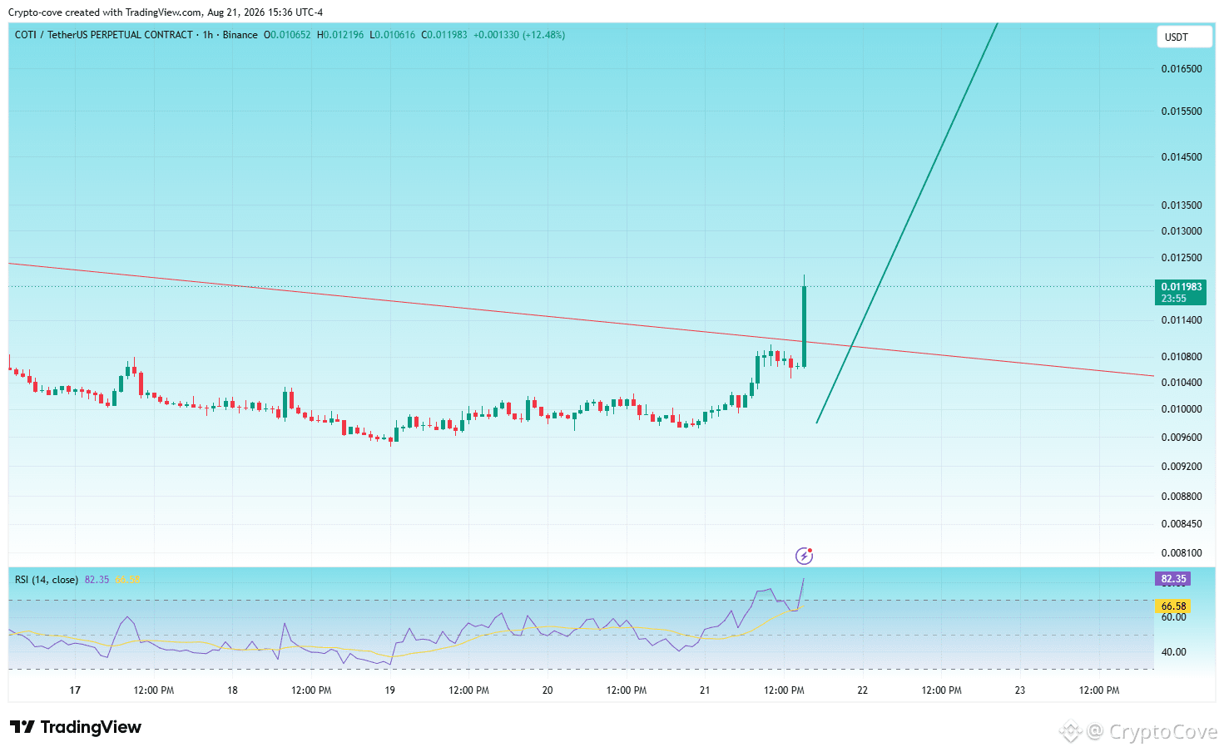The image size is (1224, 752).
Task: Click date 22 on the time axis
Action: [x=862, y=690]
